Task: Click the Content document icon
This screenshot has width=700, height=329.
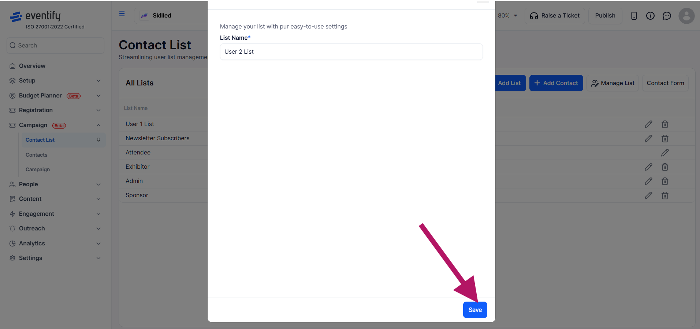Action: pyautogui.click(x=12, y=199)
